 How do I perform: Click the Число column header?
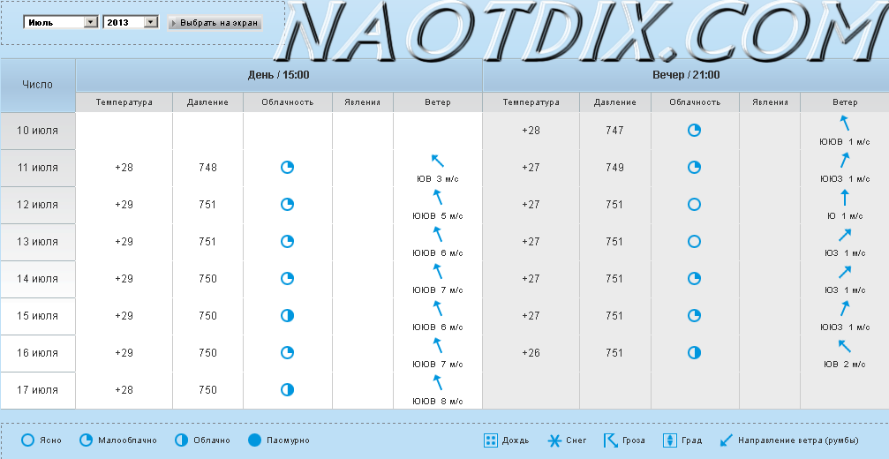click(37, 85)
